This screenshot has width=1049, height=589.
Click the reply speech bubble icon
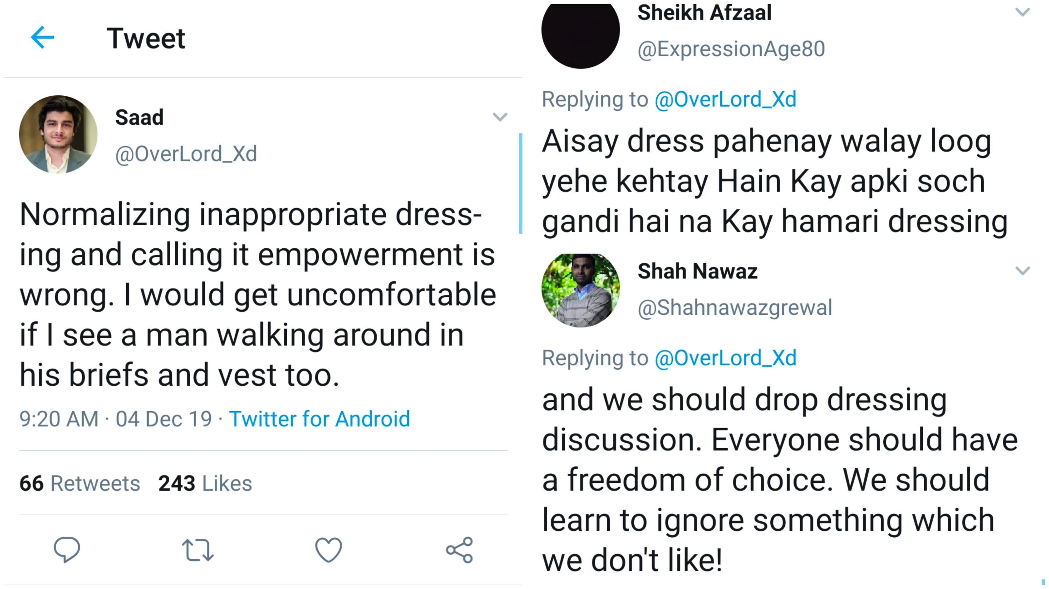pos(67,550)
